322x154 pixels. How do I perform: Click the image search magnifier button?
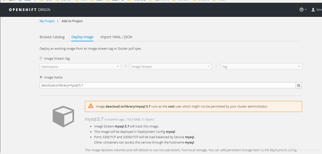299,85
